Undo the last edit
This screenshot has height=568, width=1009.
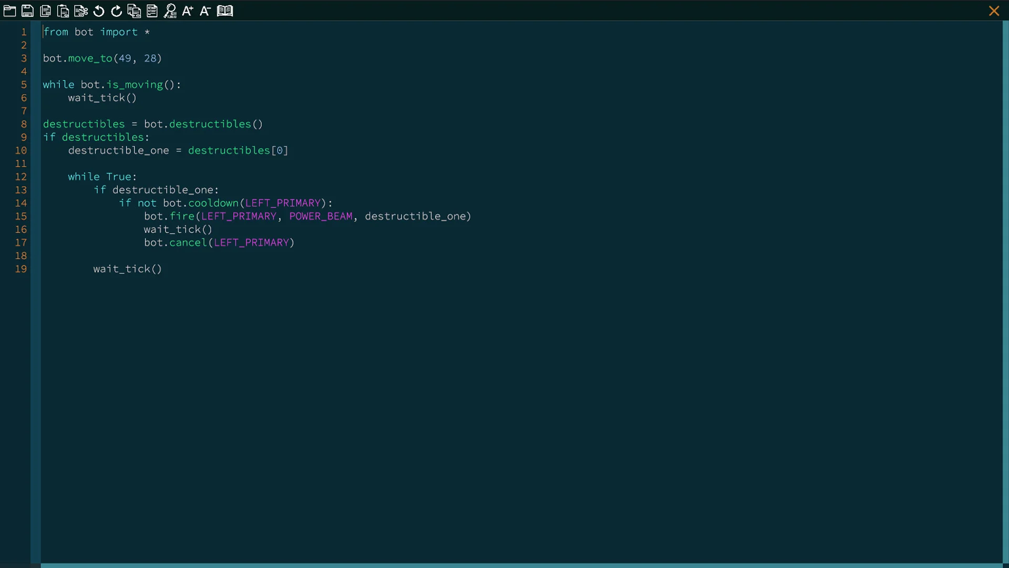click(99, 11)
